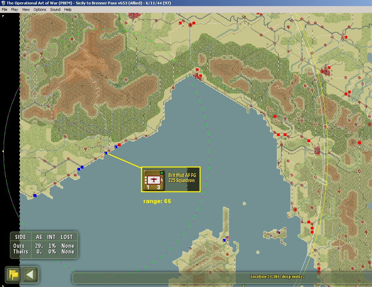Open the View menu
The height and width of the screenshot is (287, 372).
[26, 9]
